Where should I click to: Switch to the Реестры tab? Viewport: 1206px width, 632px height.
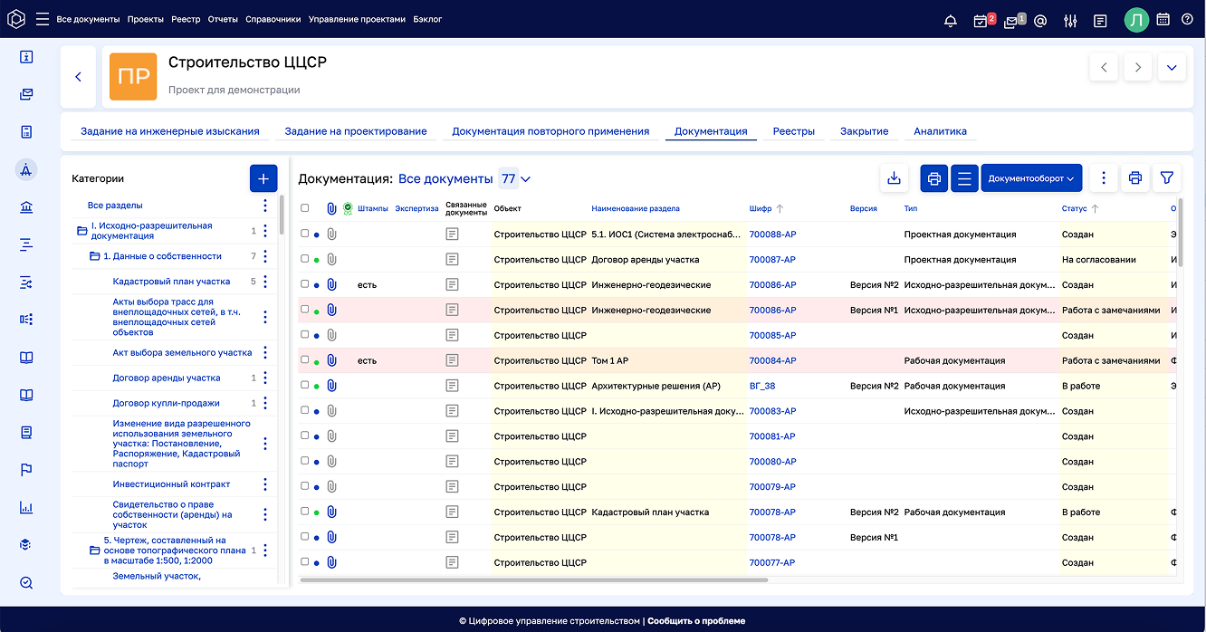[793, 131]
